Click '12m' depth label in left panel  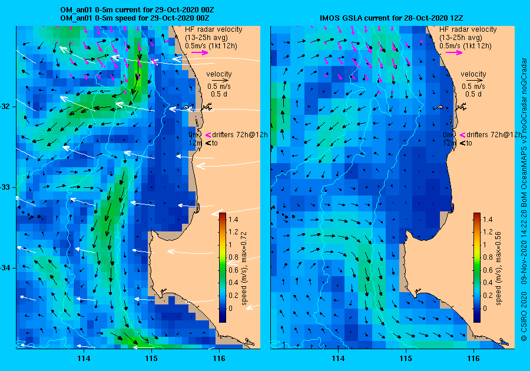pyautogui.click(x=195, y=143)
